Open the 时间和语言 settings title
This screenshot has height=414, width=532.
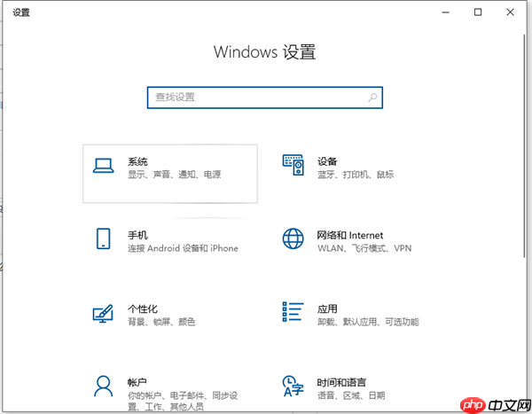point(341,382)
